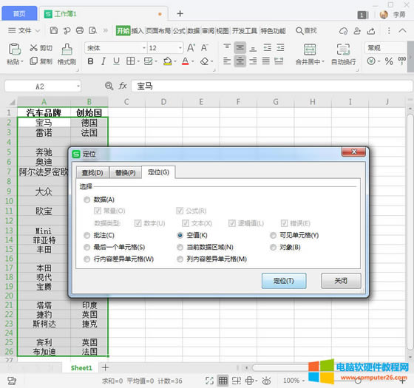Click the fill color bucket icon

pyautogui.click(x=167, y=61)
